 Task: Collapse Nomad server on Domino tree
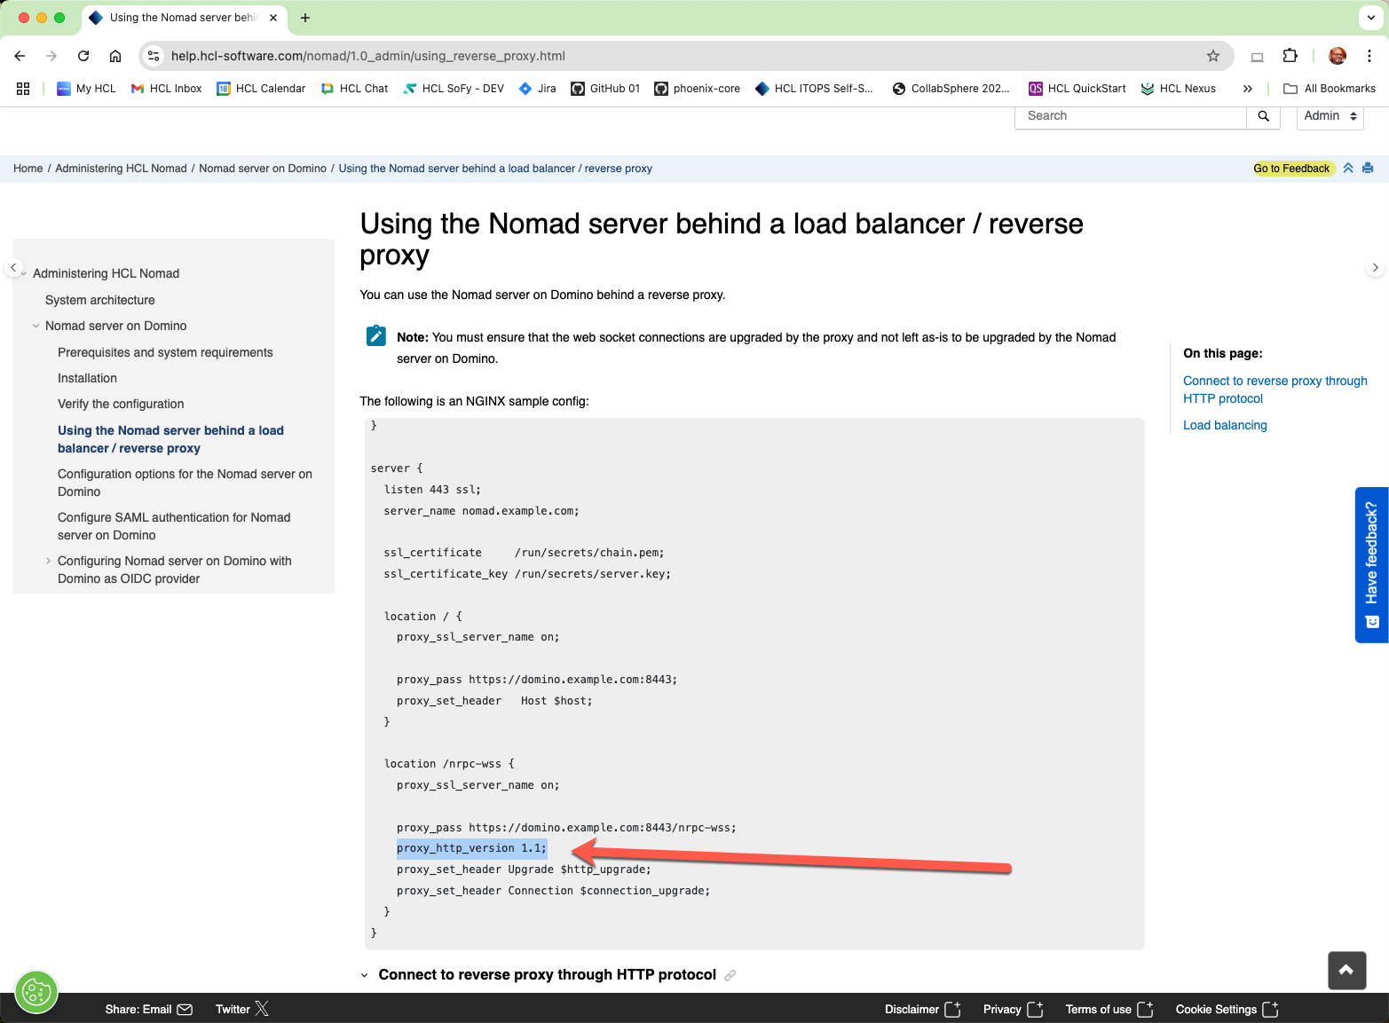pyautogui.click(x=36, y=327)
